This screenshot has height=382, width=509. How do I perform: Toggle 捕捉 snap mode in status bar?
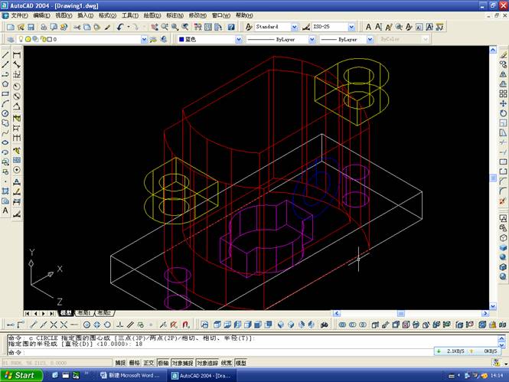click(x=120, y=363)
